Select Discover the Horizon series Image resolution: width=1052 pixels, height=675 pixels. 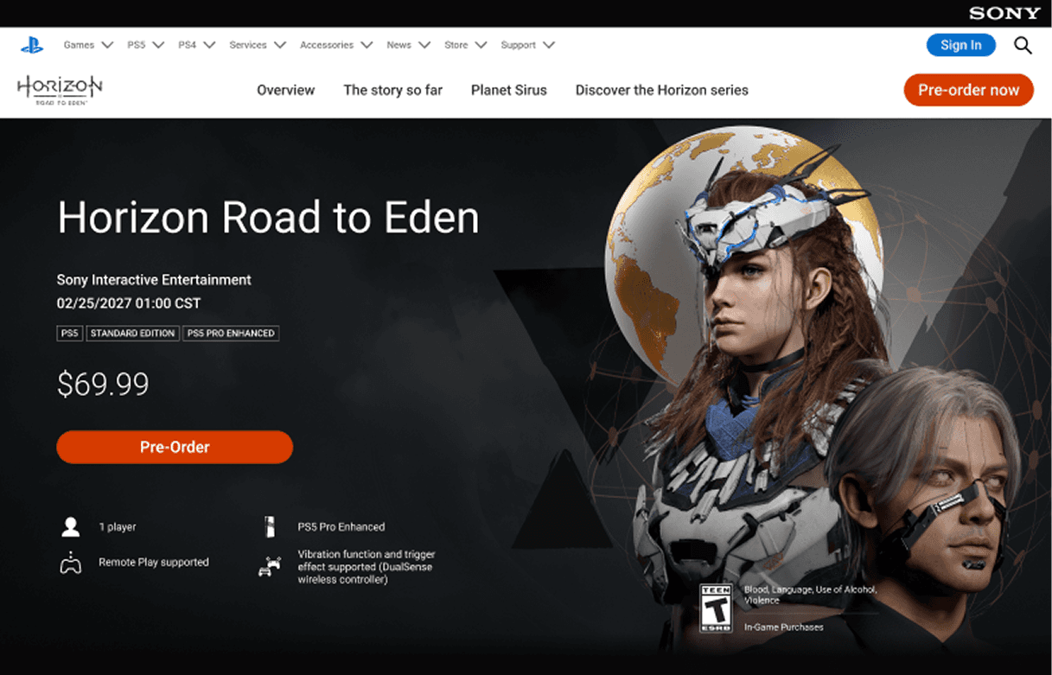[x=662, y=90]
